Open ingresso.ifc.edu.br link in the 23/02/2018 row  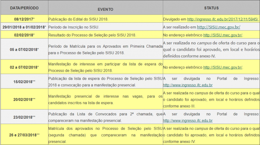pyautogui.click(x=188, y=120)
